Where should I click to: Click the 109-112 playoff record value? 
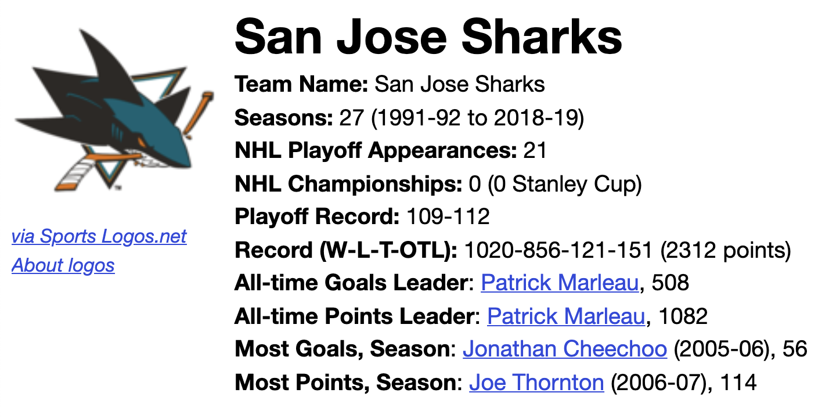(448, 217)
